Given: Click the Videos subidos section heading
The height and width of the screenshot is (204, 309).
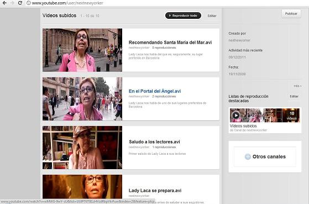Looking at the screenshot, I should click(x=59, y=15).
